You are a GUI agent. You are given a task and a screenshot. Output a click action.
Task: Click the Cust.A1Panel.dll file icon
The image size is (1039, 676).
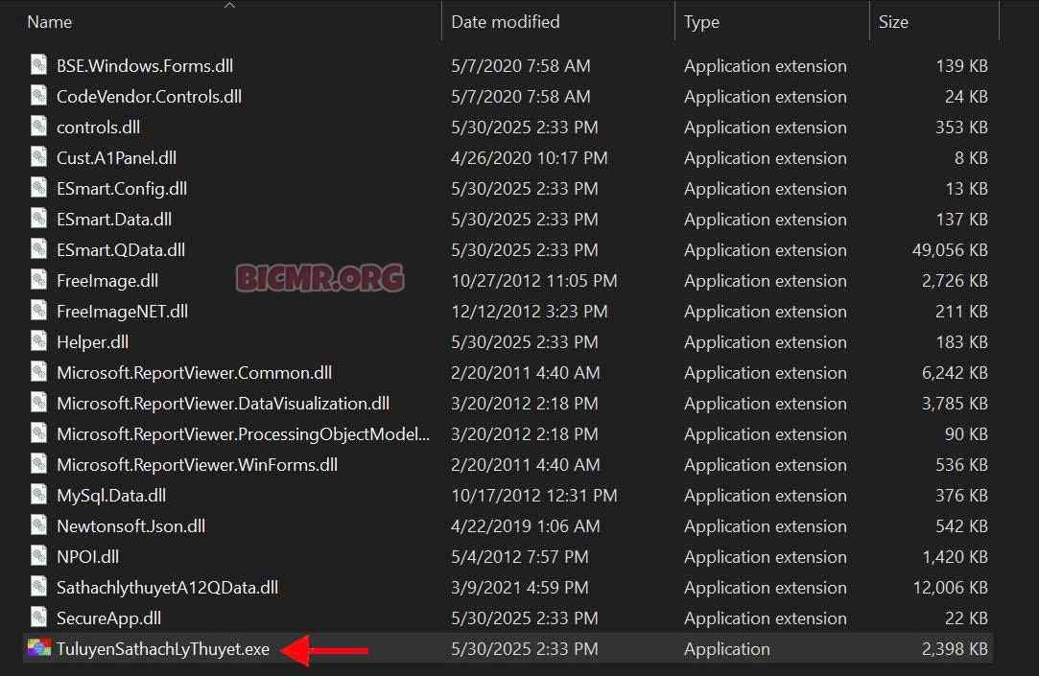pyautogui.click(x=39, y=157)
